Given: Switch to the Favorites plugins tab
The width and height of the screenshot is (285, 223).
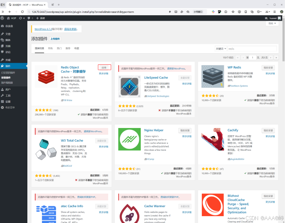Looking at the screenshot, I should pos(77,48).
